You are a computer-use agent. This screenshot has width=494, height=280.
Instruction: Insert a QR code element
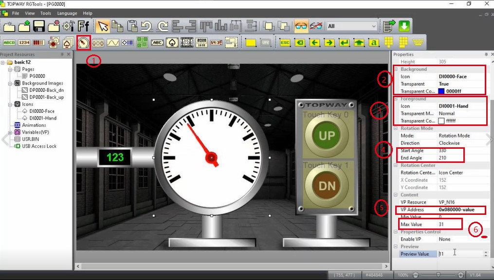coord(143,42)
